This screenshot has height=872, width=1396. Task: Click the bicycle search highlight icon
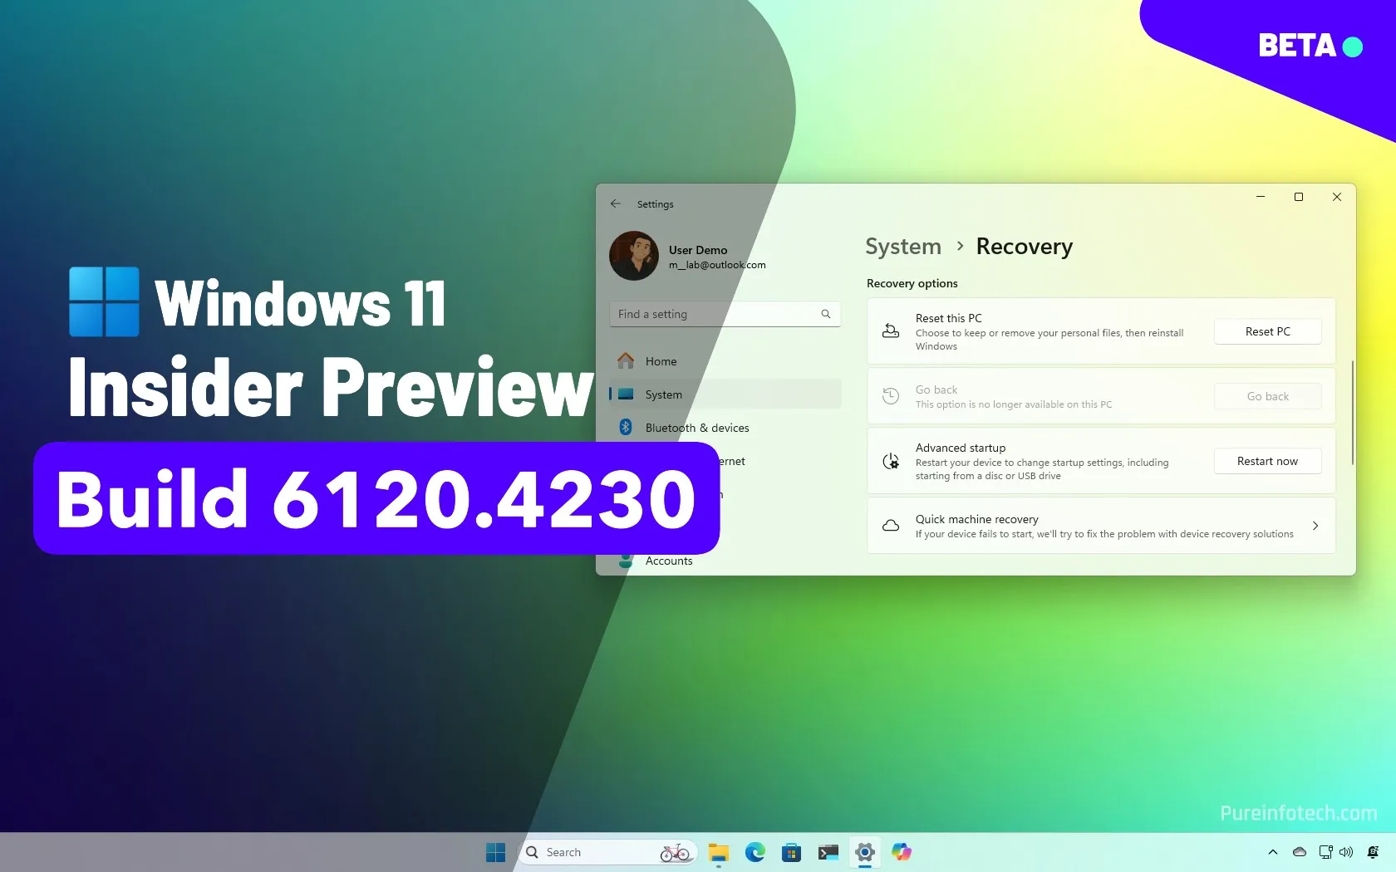675,852
